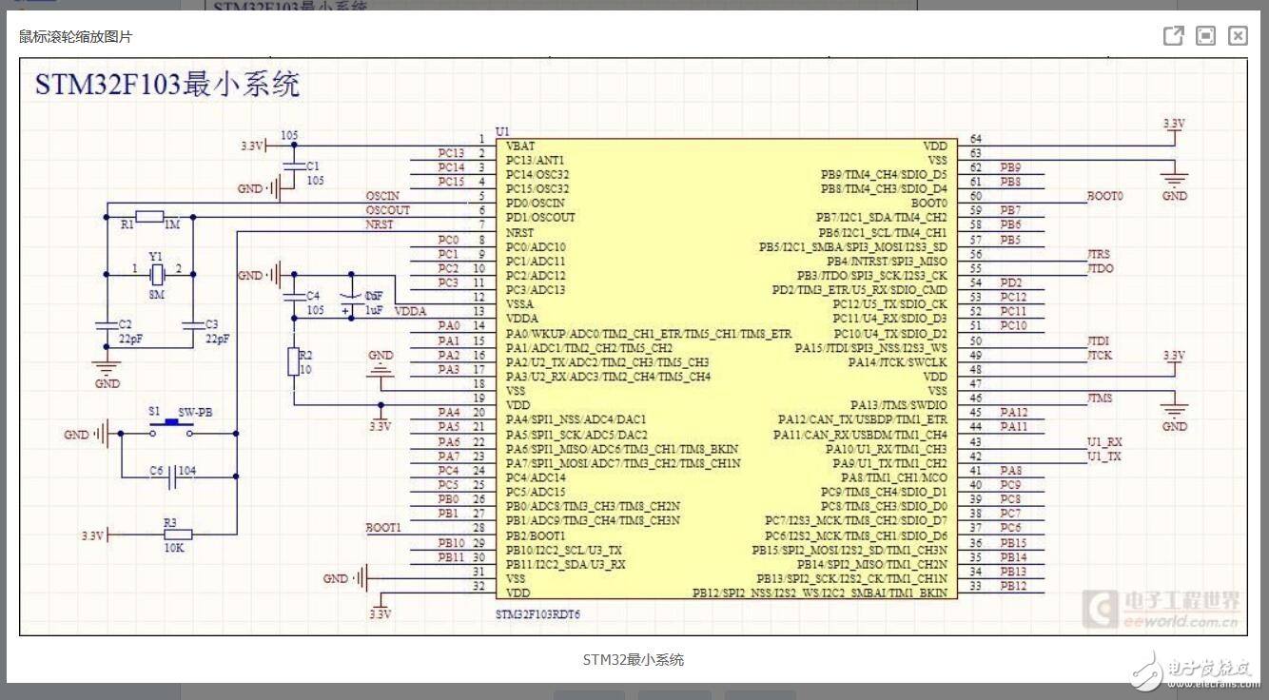Click the 'PA4/SPI1_NSS/ADC4/DAC1' pin name
This screenshot has height=700, width=1269.
(x=576, y=419)
